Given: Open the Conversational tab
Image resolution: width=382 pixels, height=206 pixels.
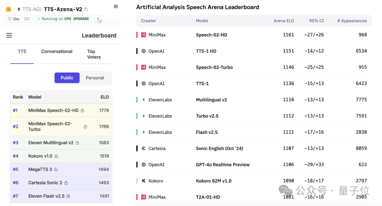Looking at the screenshot, I should point(57,52).
